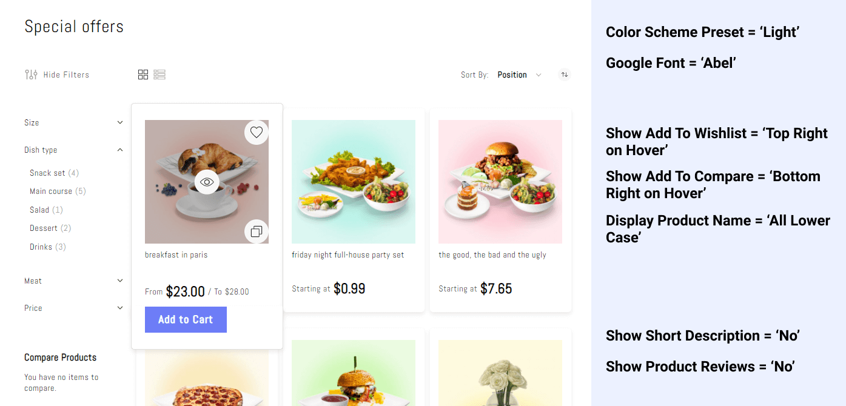
Task: Switch to list view mode
Action: (x=159, y=75)
